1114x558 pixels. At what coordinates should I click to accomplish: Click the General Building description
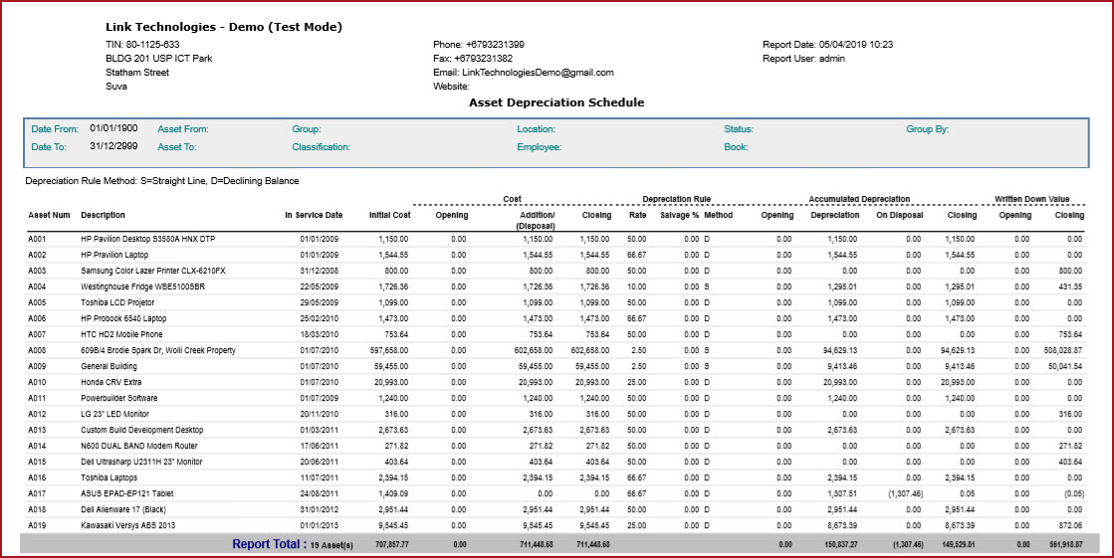click(x=109, y=366)
